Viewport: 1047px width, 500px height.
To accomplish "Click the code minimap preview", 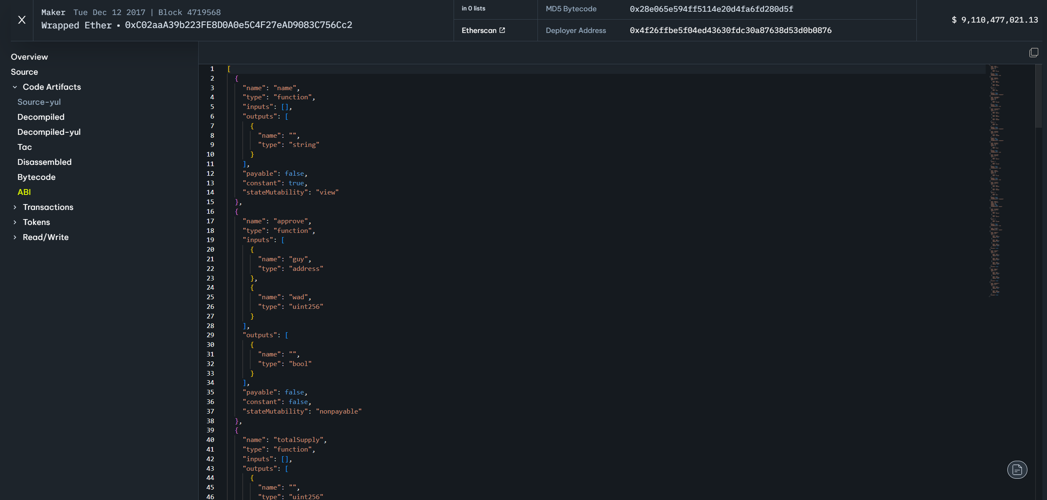I will click(995, 179).
